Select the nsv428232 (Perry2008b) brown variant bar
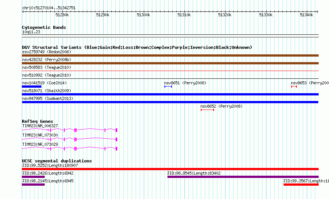The height and width of the screenshot is (199, 329). click(170, 63)
